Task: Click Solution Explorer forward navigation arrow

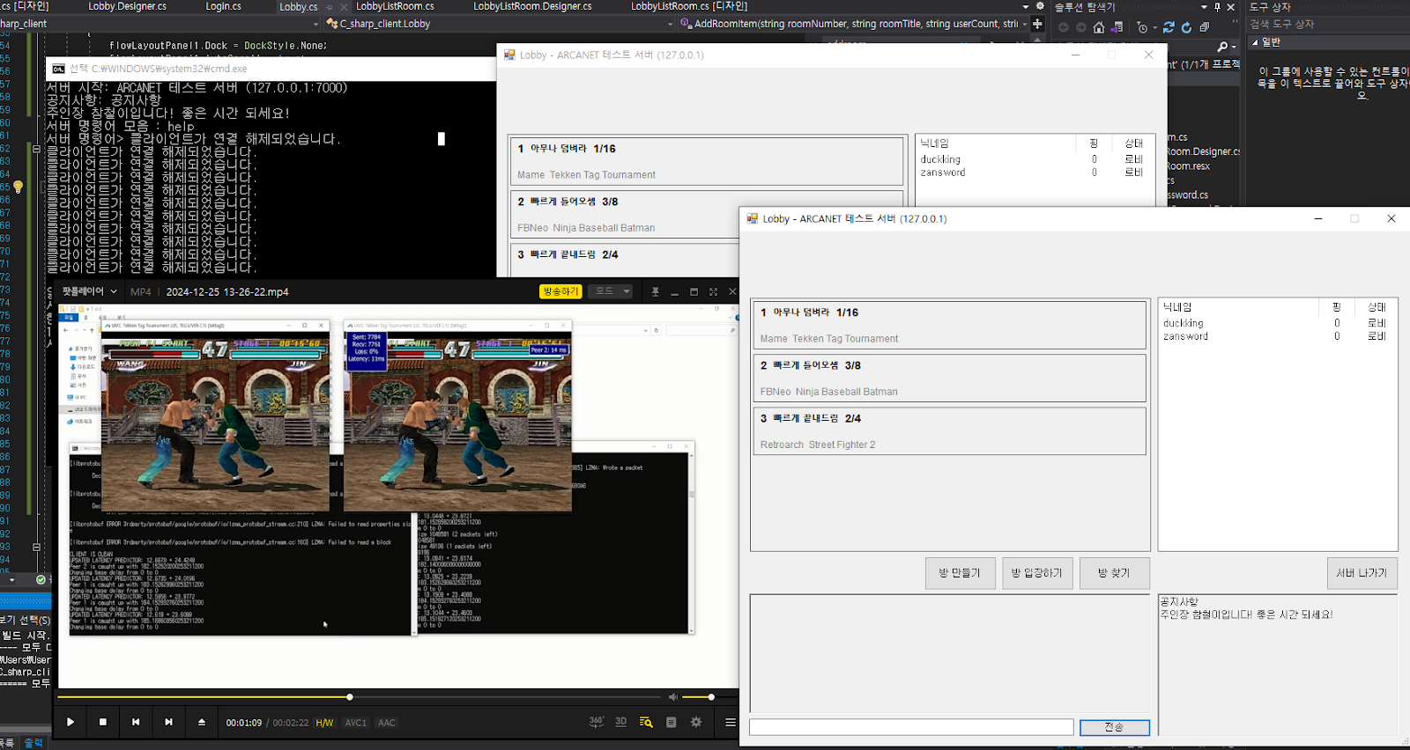Action: point(1081,27)
